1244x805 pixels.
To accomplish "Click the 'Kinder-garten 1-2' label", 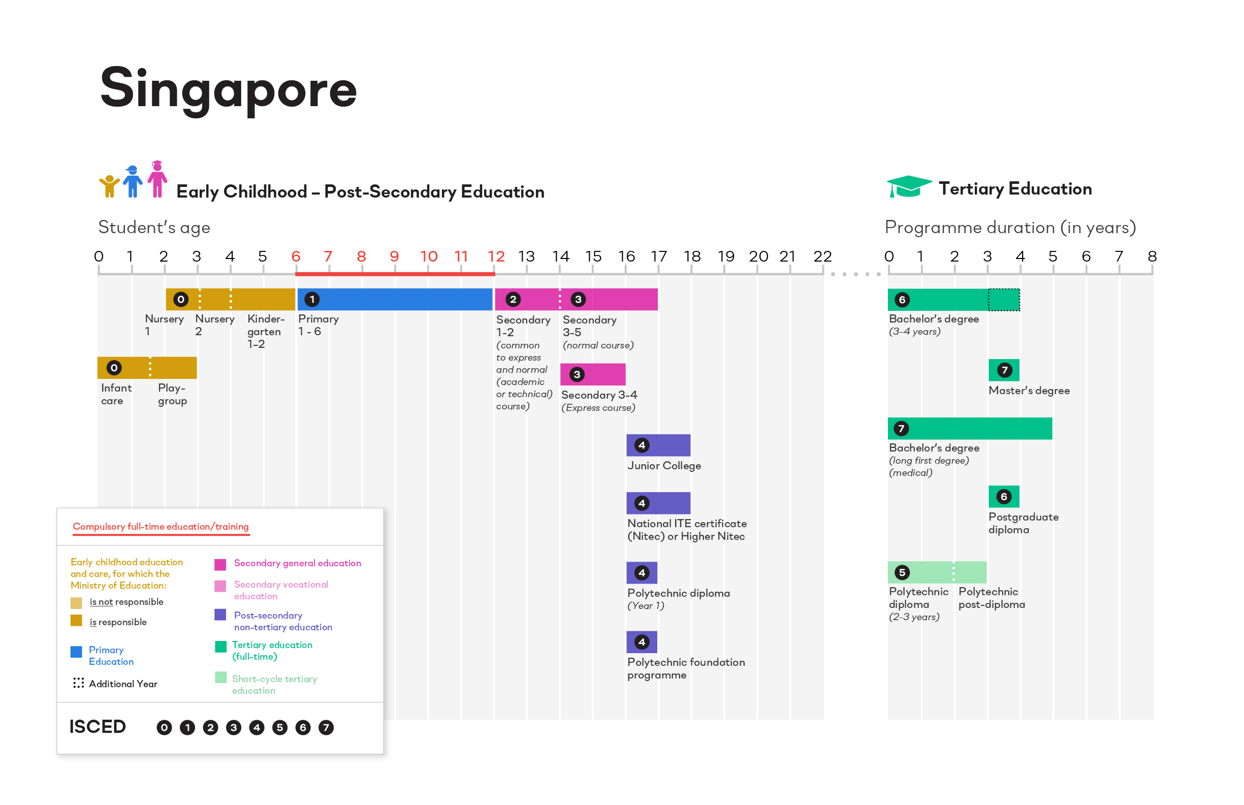I will coord(266,332).
